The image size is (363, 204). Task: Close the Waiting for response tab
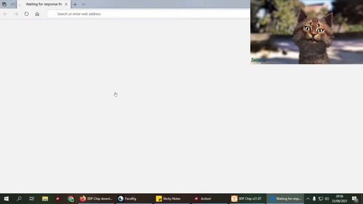(66, 4)
